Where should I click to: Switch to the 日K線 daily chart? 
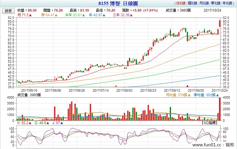pyautogui.click(x=180, y=4)
